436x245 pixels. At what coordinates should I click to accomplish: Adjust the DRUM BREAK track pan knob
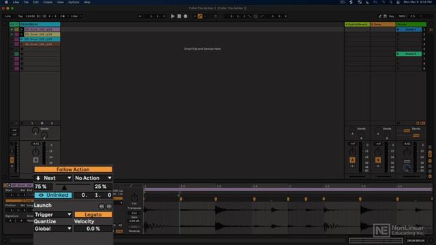click(x=35, y=152)
